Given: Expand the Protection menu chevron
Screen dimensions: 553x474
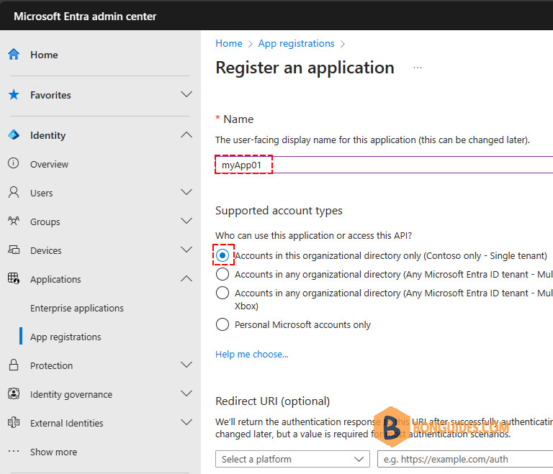Looking at the screenshot, I should click(x=186, y=365).
